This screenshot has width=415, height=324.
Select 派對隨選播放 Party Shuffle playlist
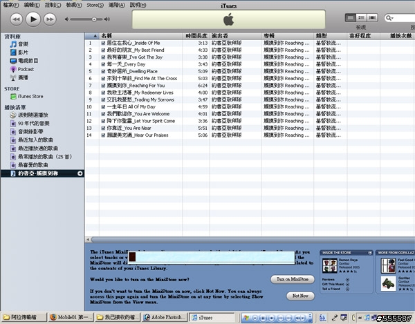click(29, 115)
